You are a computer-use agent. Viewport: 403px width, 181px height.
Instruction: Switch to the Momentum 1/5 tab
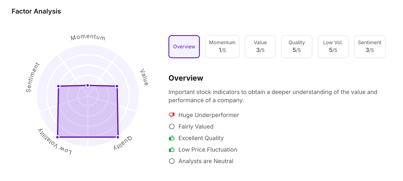click(x=222, y=47)
